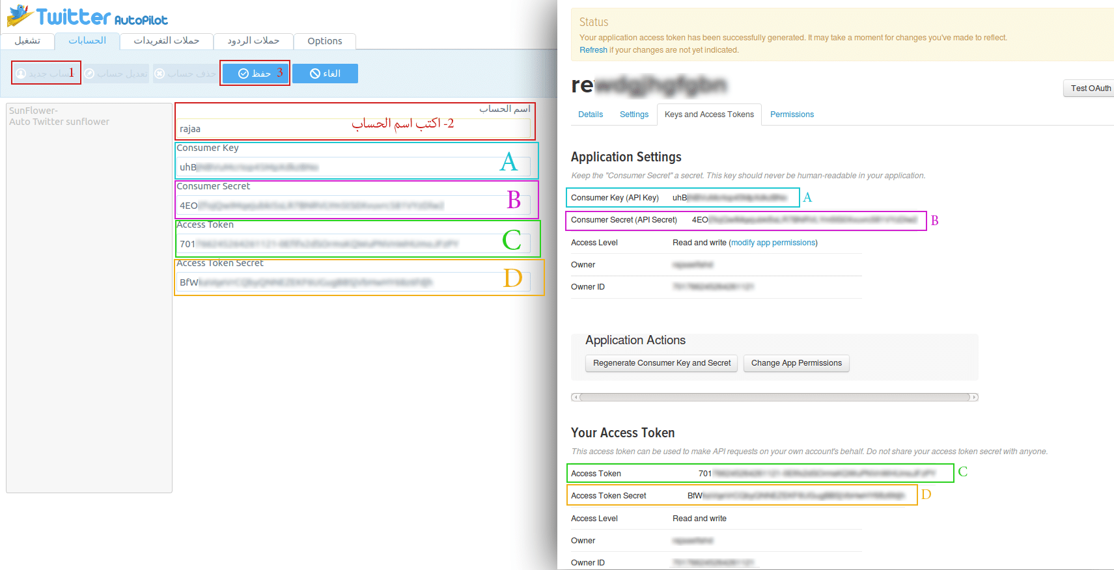Click Regenerate Consumer Key and Secret
Image resolution: width=1114 pixels, height=570 pixels.
point(661,363)
